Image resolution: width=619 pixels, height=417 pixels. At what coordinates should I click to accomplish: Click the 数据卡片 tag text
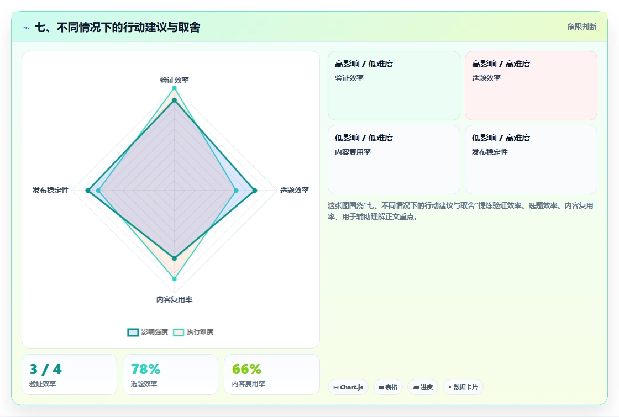click(465, 387)
